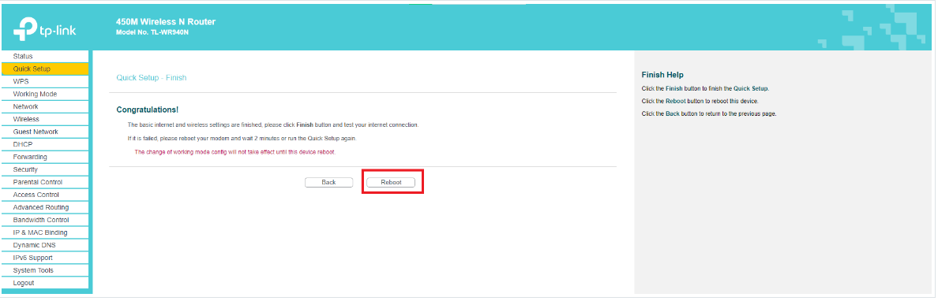Click the Reboot button
Screen dimensions: 938x301
[391, 182]
